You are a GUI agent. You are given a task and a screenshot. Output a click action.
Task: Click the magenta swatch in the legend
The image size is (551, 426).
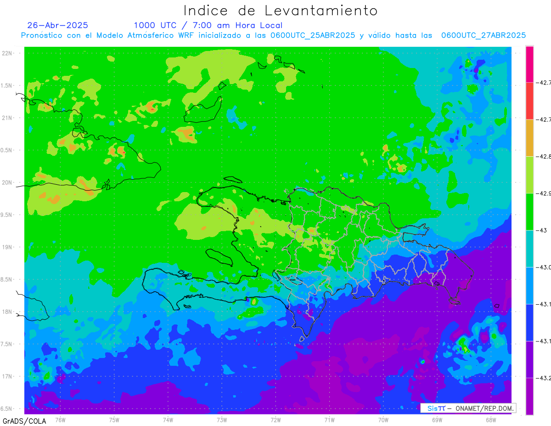point(530,64)
